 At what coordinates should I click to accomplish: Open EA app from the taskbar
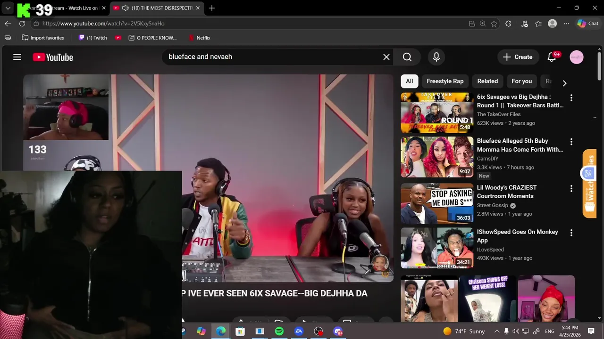[299, 331]
